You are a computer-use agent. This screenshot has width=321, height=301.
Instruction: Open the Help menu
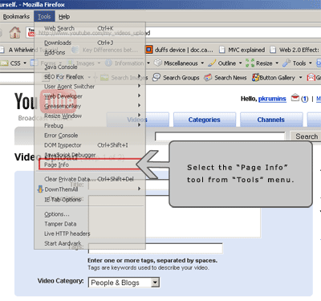[64, 17]
